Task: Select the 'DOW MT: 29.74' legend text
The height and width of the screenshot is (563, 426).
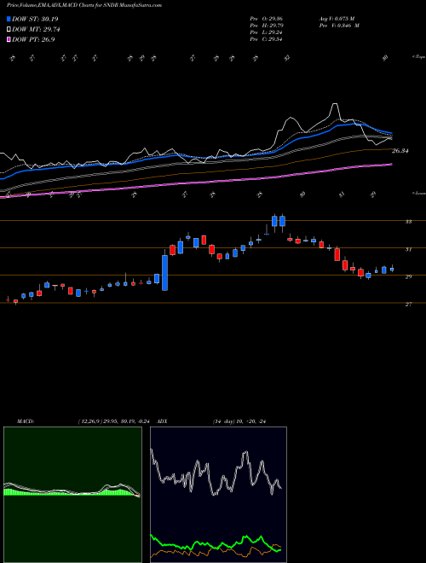Action: click(35, 30)
